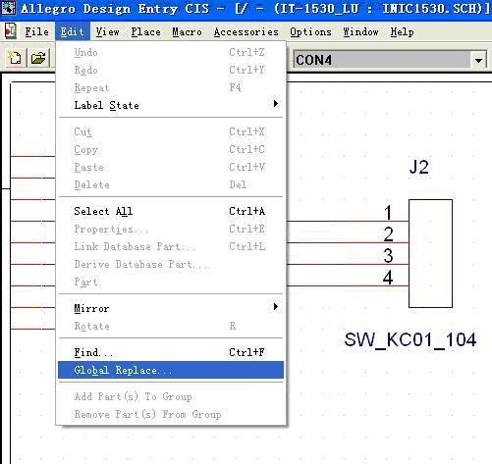Select the SW_KC01_104 part value text
492x464 pixels.
(x=410, y=339)
